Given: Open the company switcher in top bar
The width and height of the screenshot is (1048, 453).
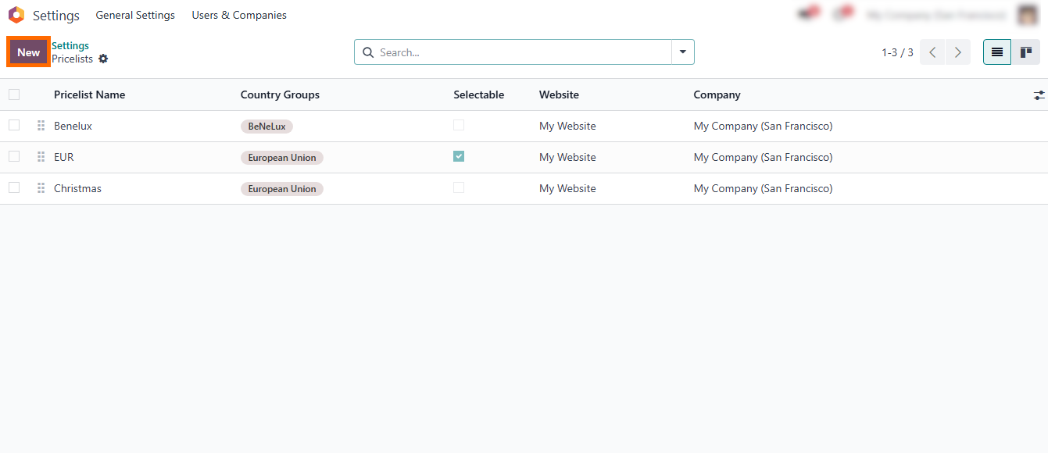Looking at the screenshot, I should (x=935, y=15).
